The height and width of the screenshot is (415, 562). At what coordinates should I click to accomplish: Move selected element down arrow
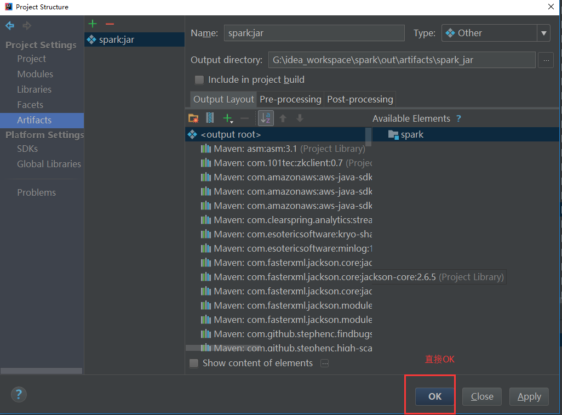[300, 118]
